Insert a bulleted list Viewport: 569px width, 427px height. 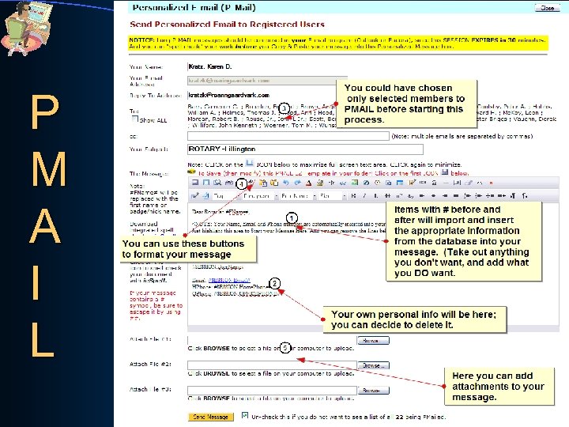click(479, 196)
